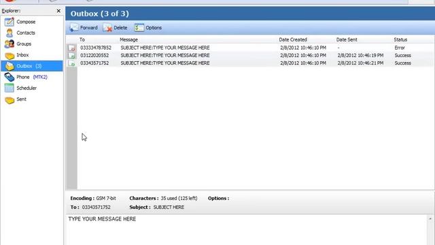Select the Phone handset icon
Screen dimensions: 435x245
coord(9,77)
